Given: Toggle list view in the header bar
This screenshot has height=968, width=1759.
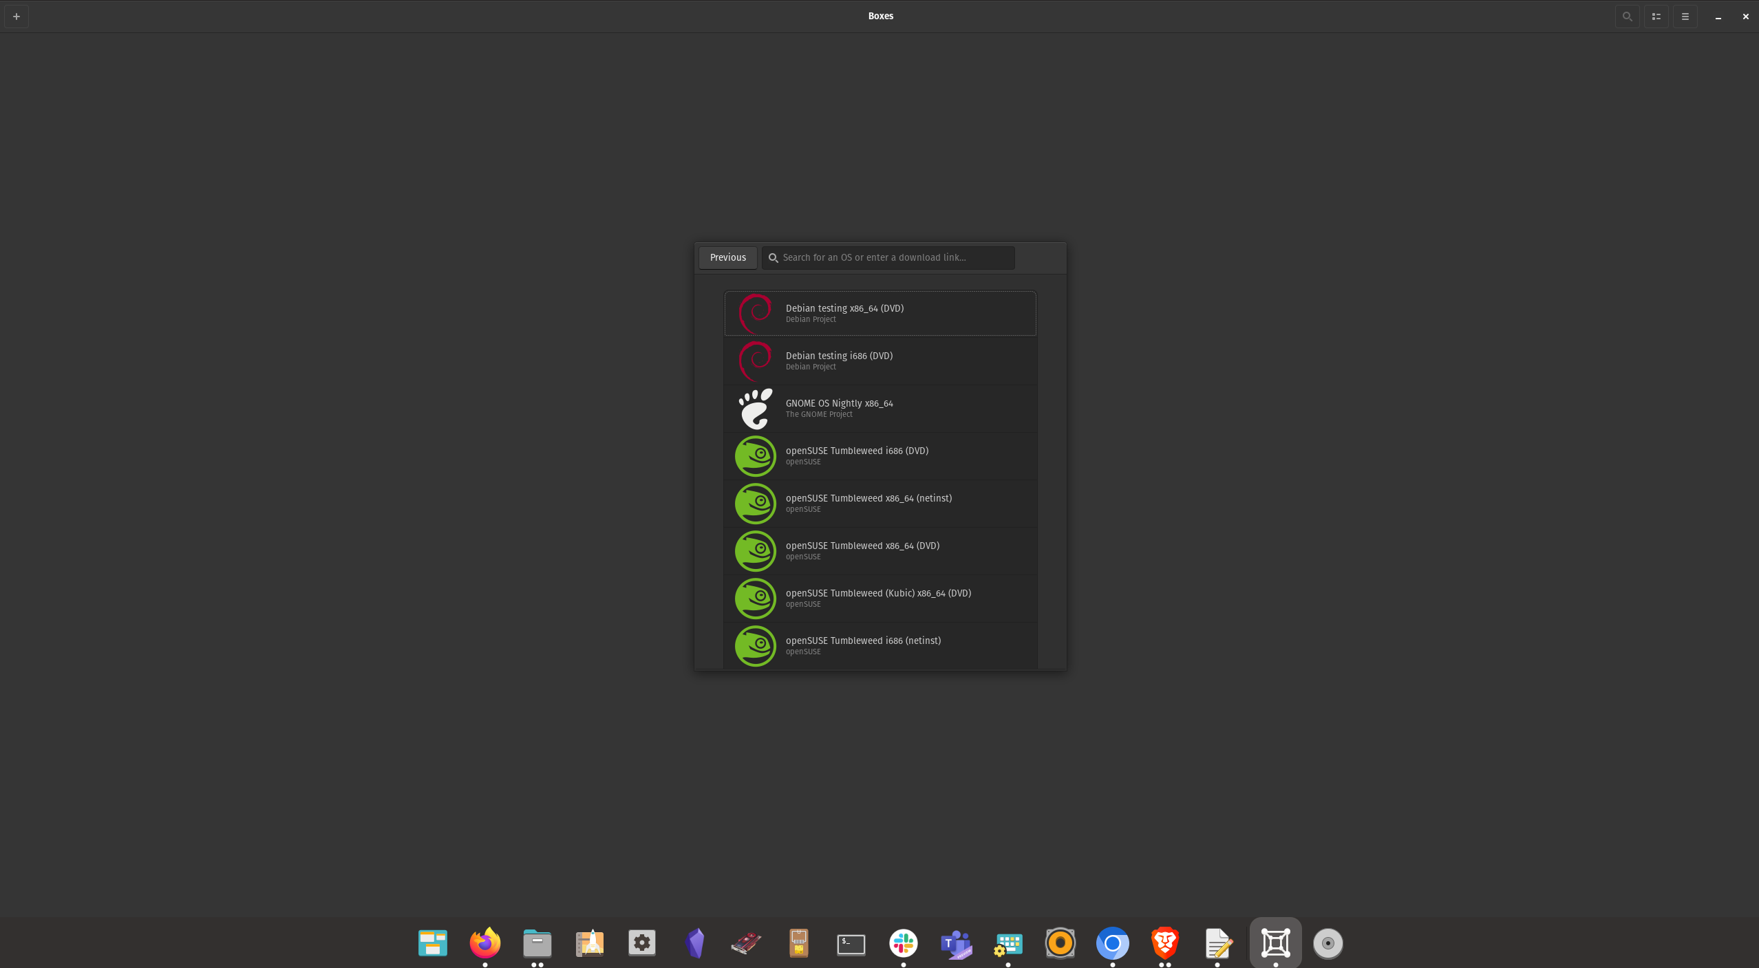Looking at the screenshot, I should pos(1656,16).
